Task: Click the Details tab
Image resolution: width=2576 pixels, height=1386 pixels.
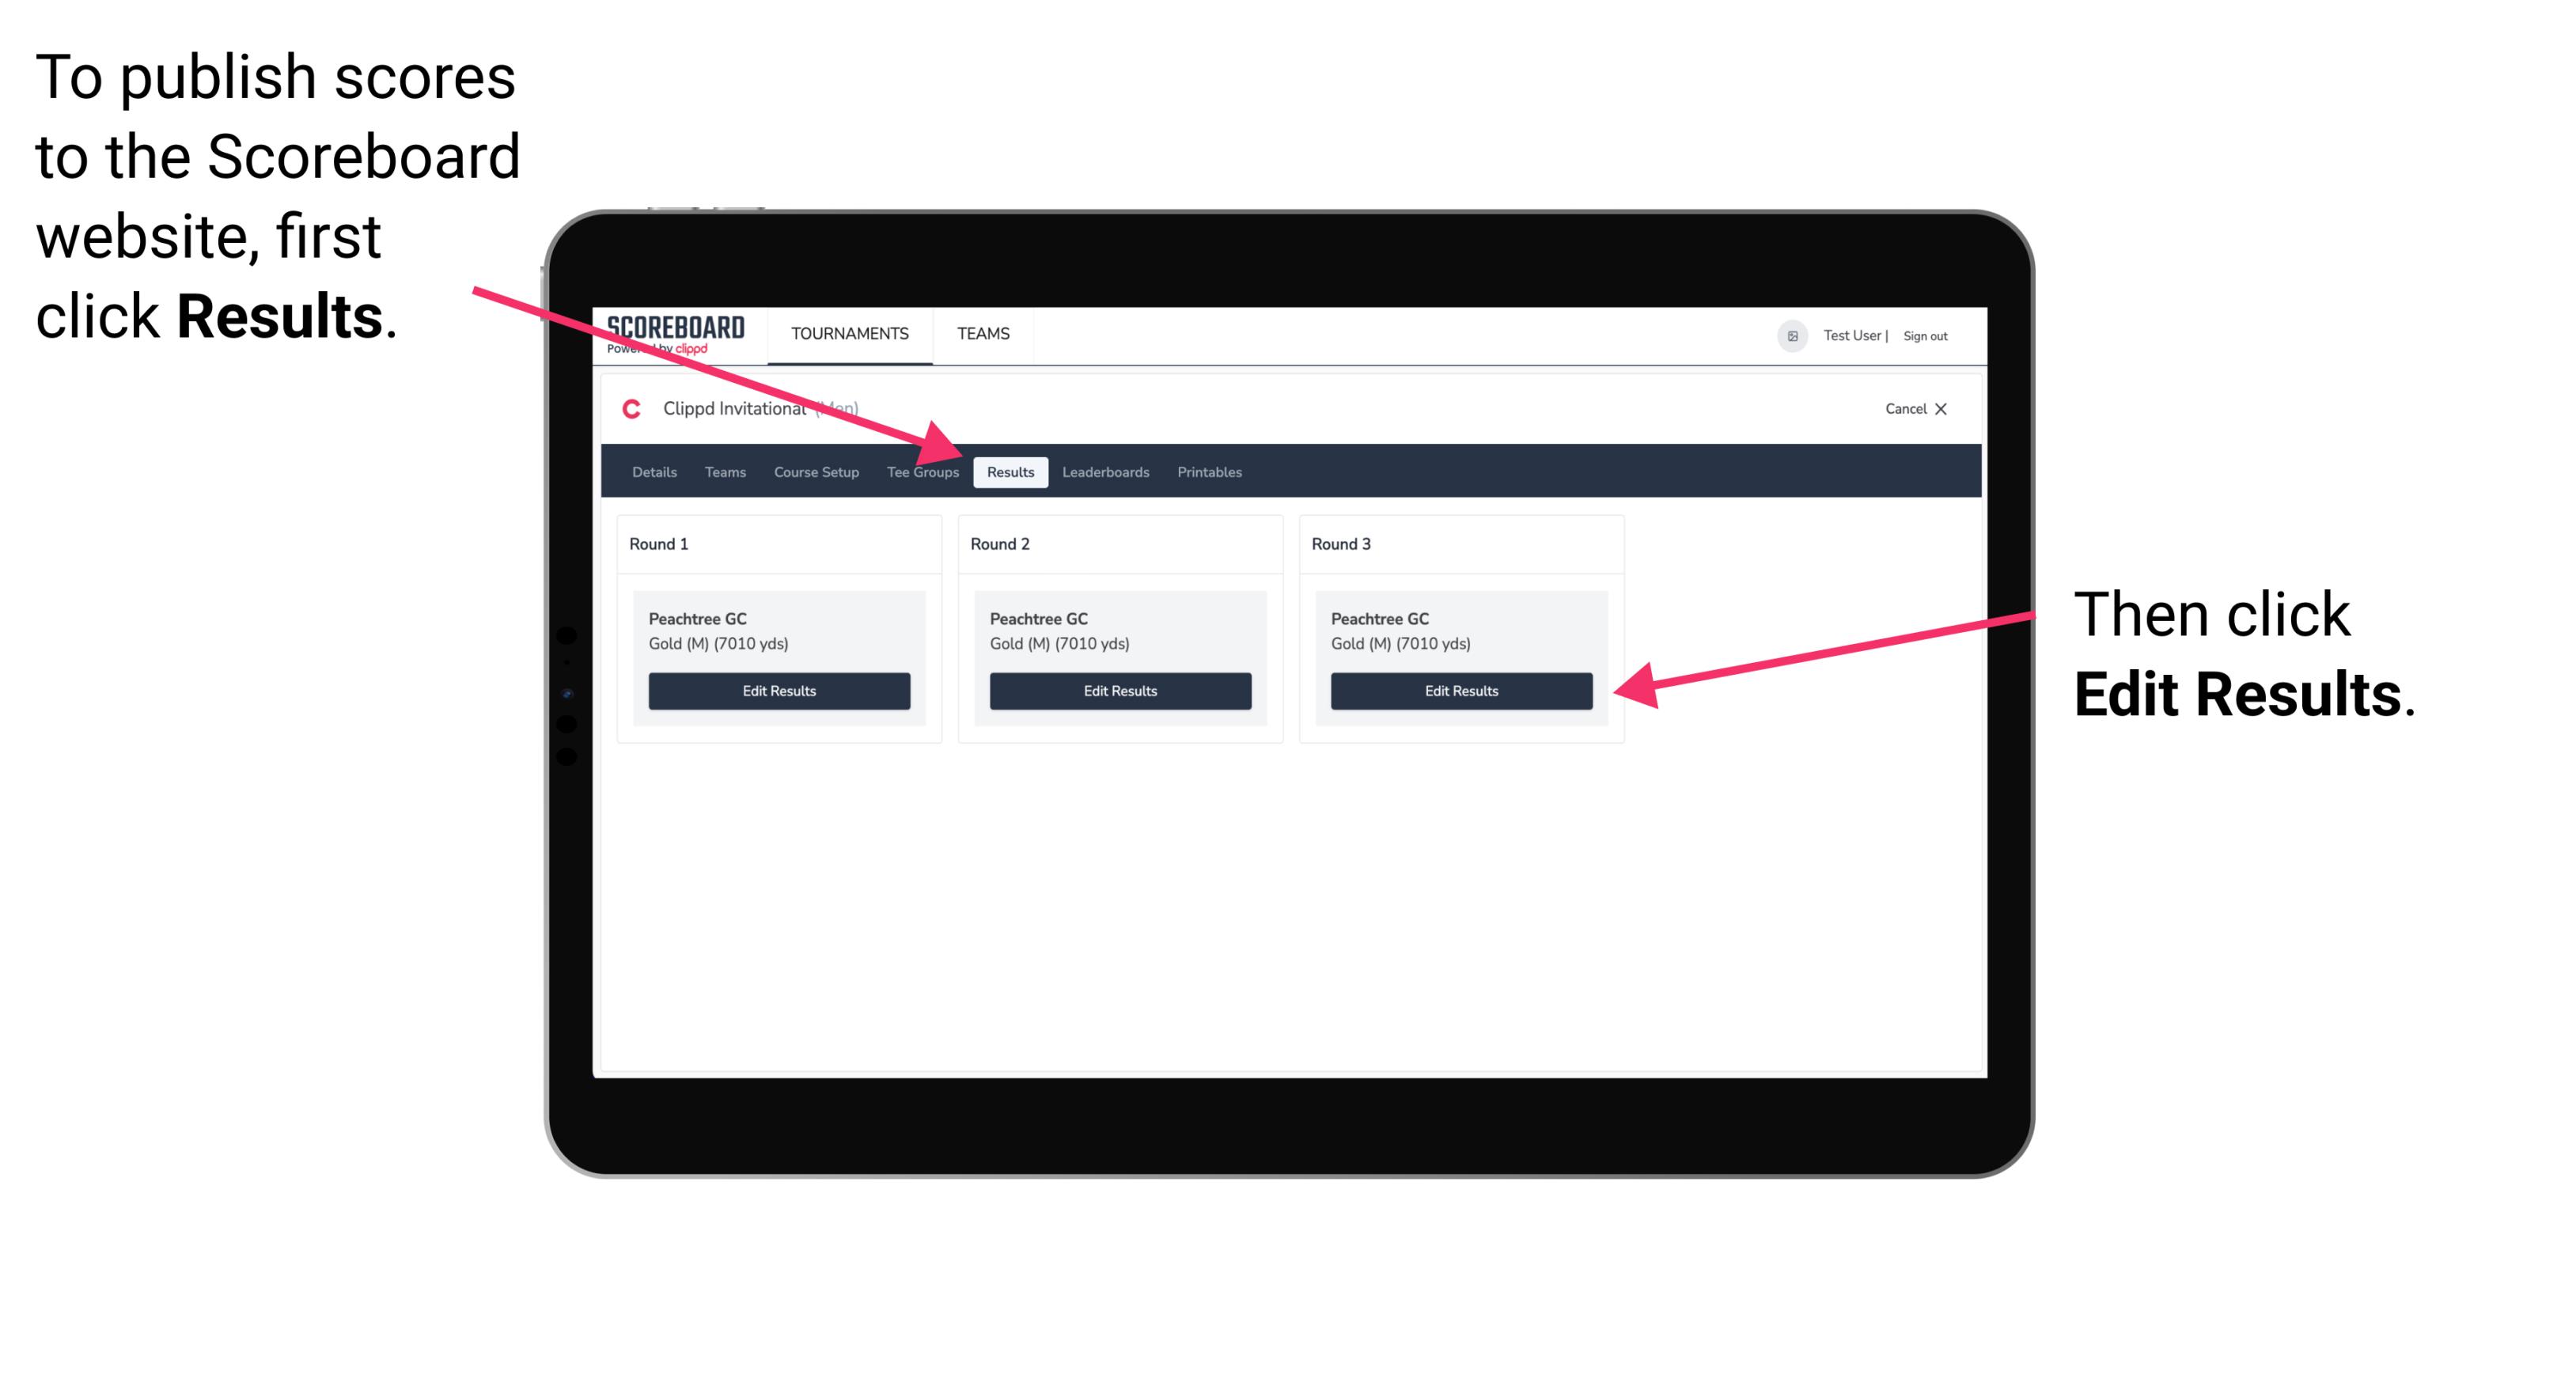Action: click(656, 471)
